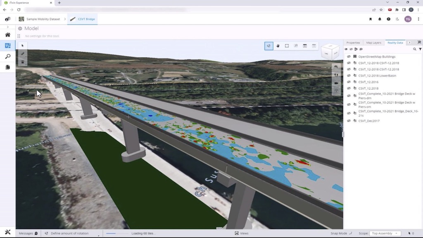The height and width of the screenshot is (238, 423).
Task: Click the Snap Mode indicator
Action: (x=341, y=233)
